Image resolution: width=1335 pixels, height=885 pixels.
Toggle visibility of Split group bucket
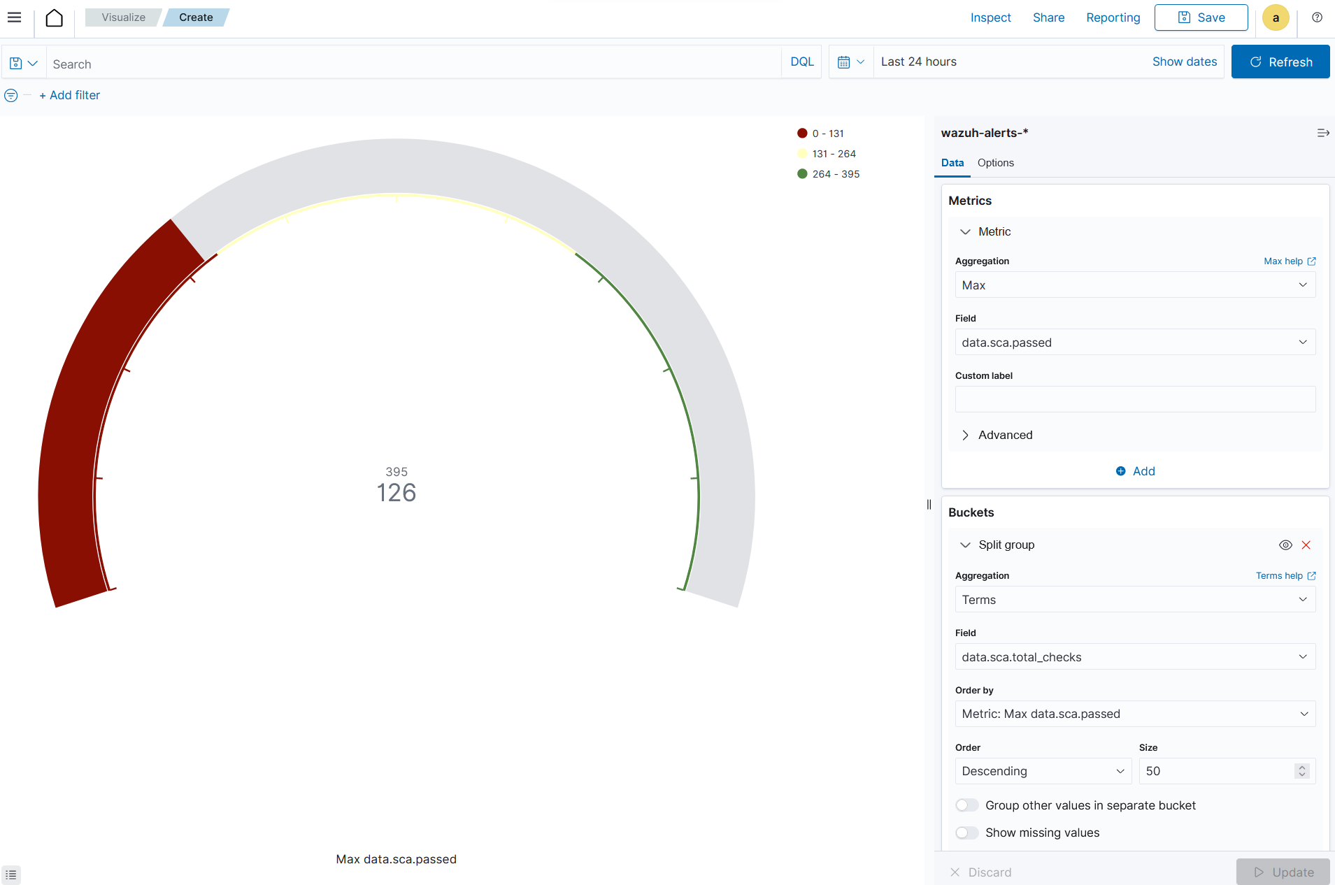coord(1285,545)
